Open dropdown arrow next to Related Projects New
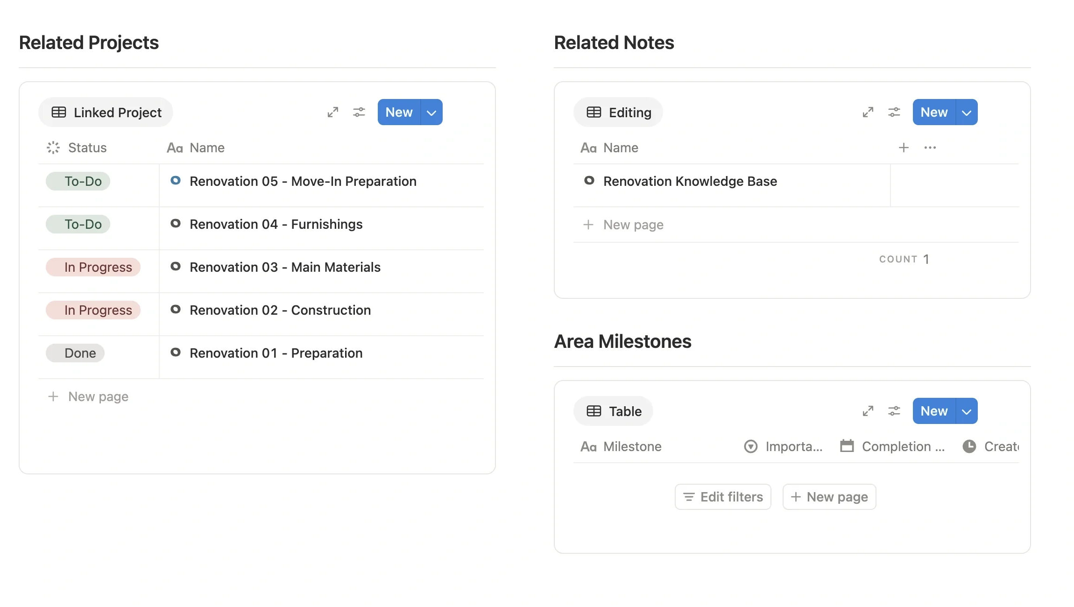 (x=431, y=112)
